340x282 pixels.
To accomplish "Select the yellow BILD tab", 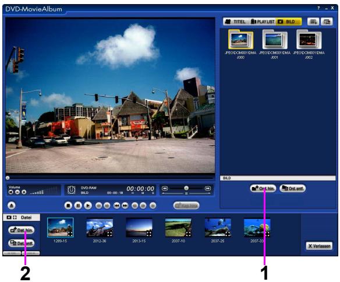I will click(x=289, y=22).
